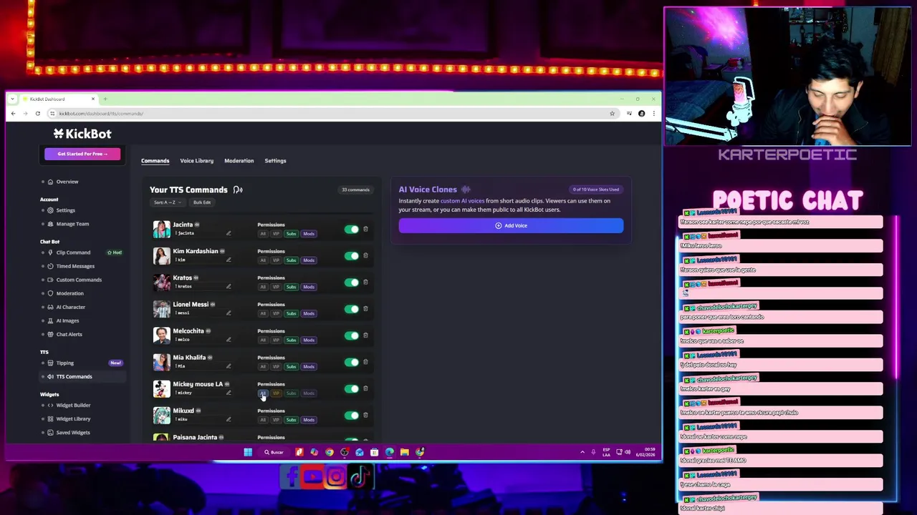Viewport: 917px width, 515px height.
Task: Toggle the Jacinta command off
Action: (x=351, y=230)
